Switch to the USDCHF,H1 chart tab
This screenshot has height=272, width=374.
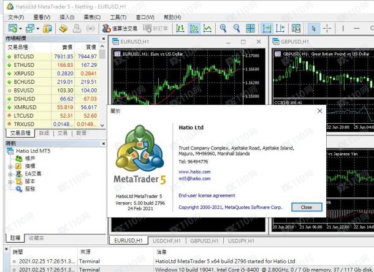167,241
